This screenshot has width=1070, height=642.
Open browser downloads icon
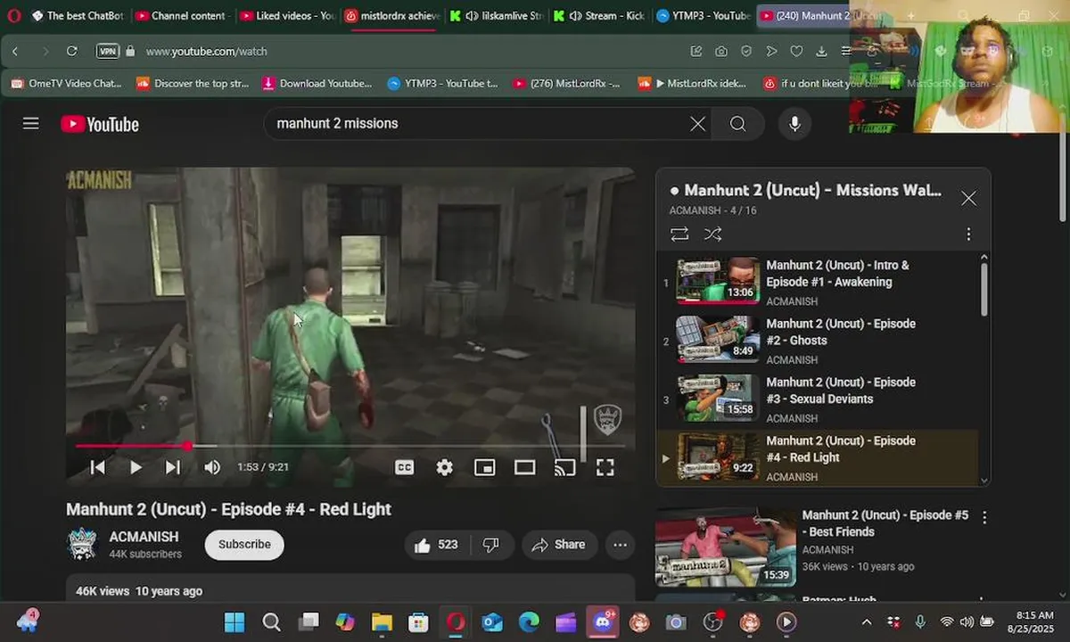coord(821,51)
